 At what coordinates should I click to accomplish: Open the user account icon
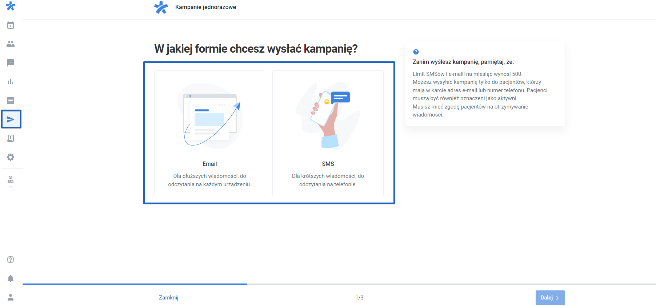[x=11, y=297]
